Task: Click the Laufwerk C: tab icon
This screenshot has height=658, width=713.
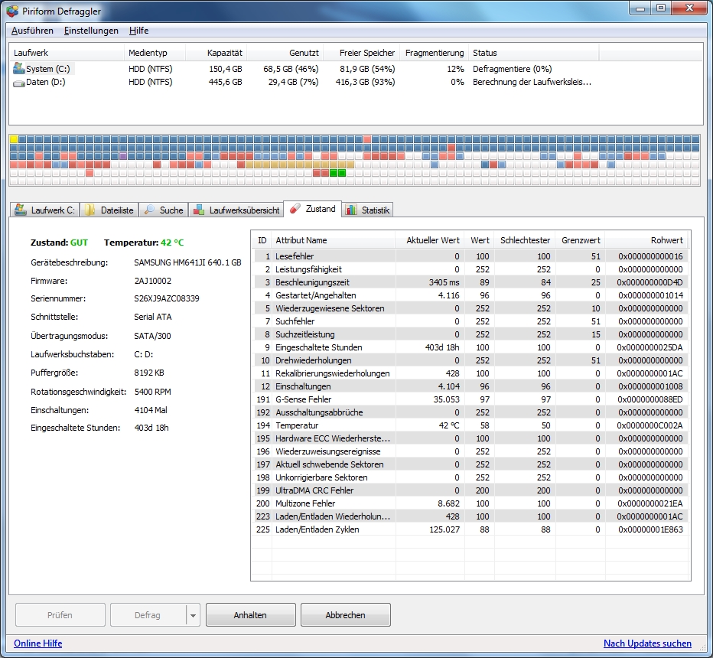Action: (21, 210)
